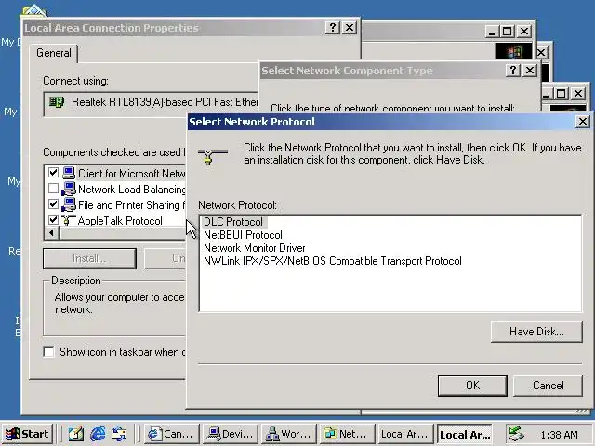Screen dimensions: 595x446
Task: Maximize the background window behind Properties
Action: coord(508,31)
